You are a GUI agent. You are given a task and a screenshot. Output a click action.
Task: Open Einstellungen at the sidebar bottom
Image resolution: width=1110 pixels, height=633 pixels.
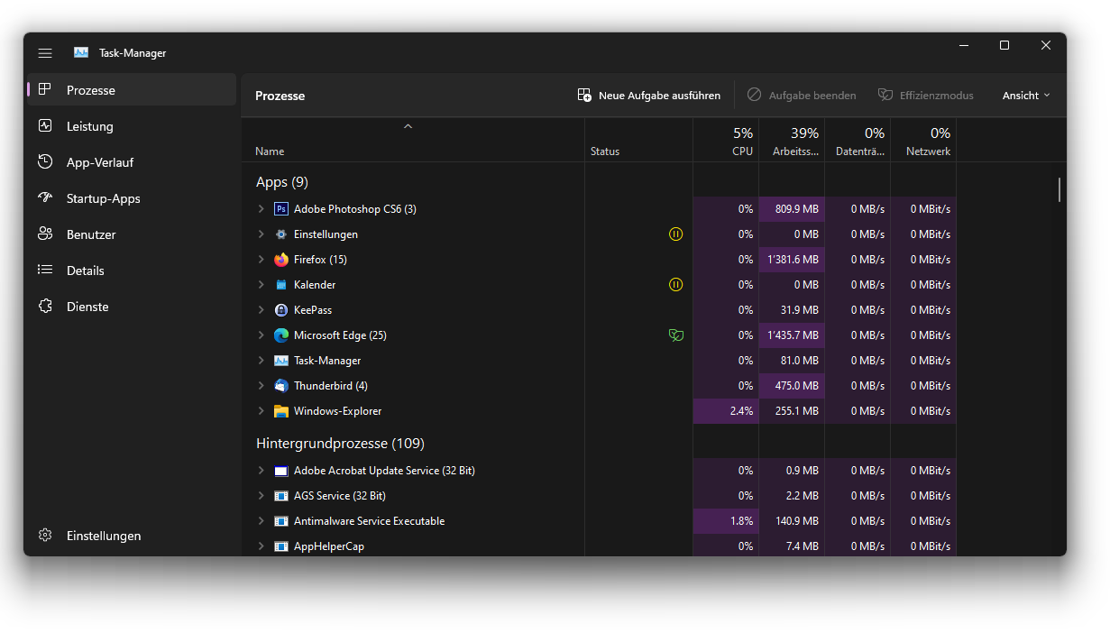(132, 536)
